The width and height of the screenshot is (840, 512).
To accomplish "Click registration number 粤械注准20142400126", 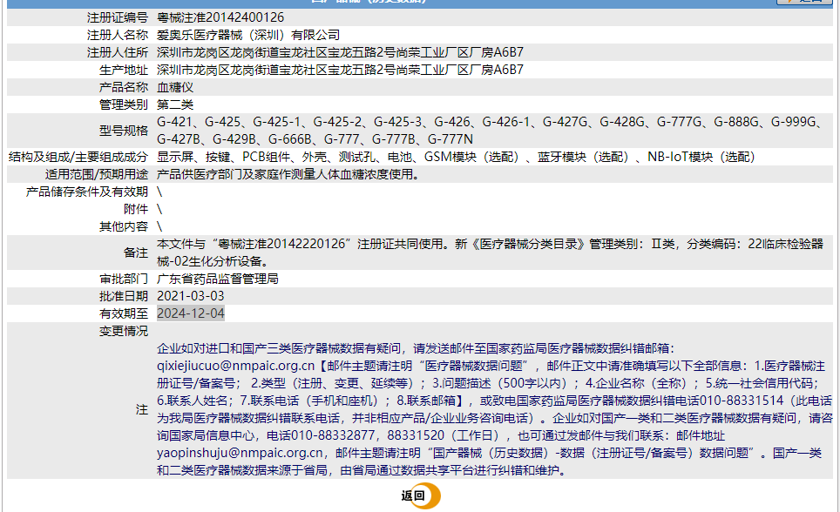I will (218, 17).
